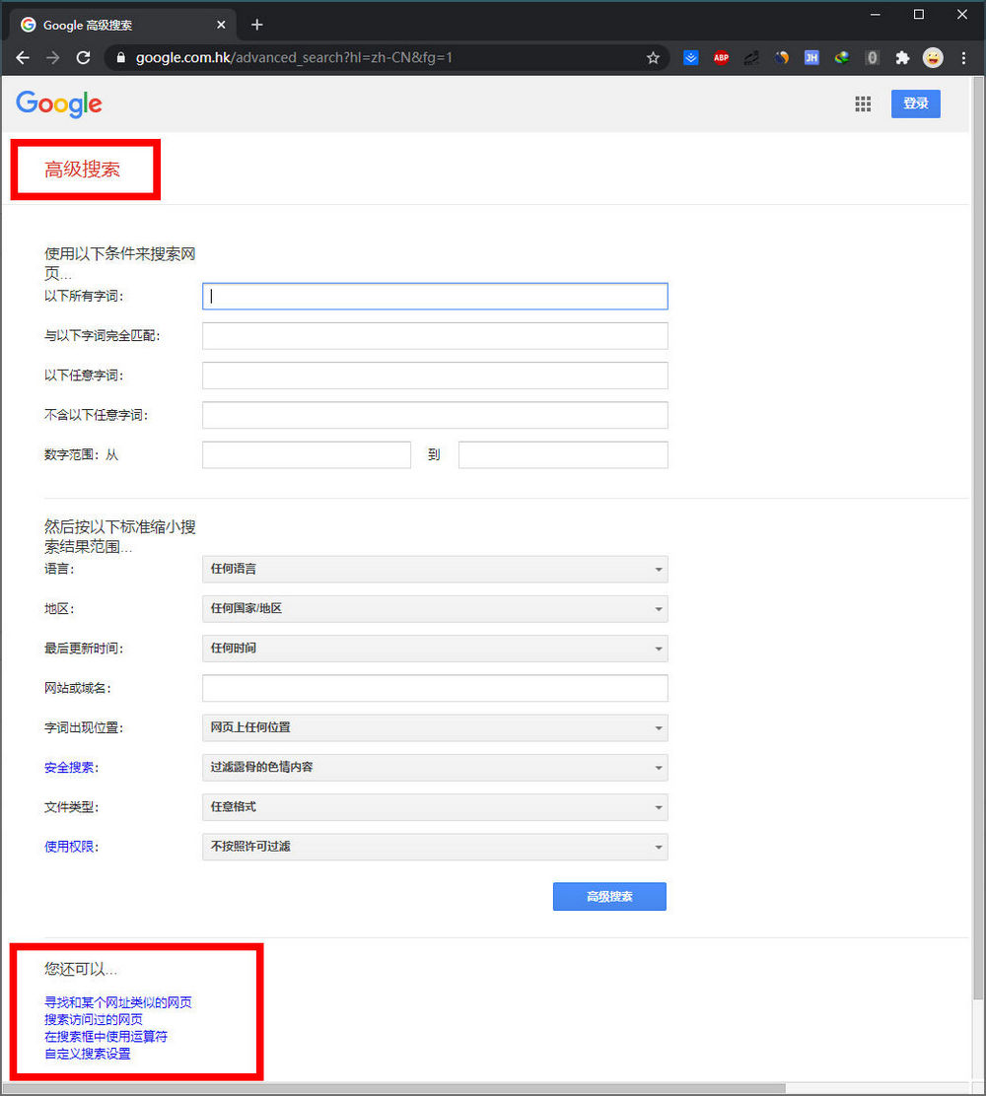Open the 文件类型 format dropdown

point(435,807)
